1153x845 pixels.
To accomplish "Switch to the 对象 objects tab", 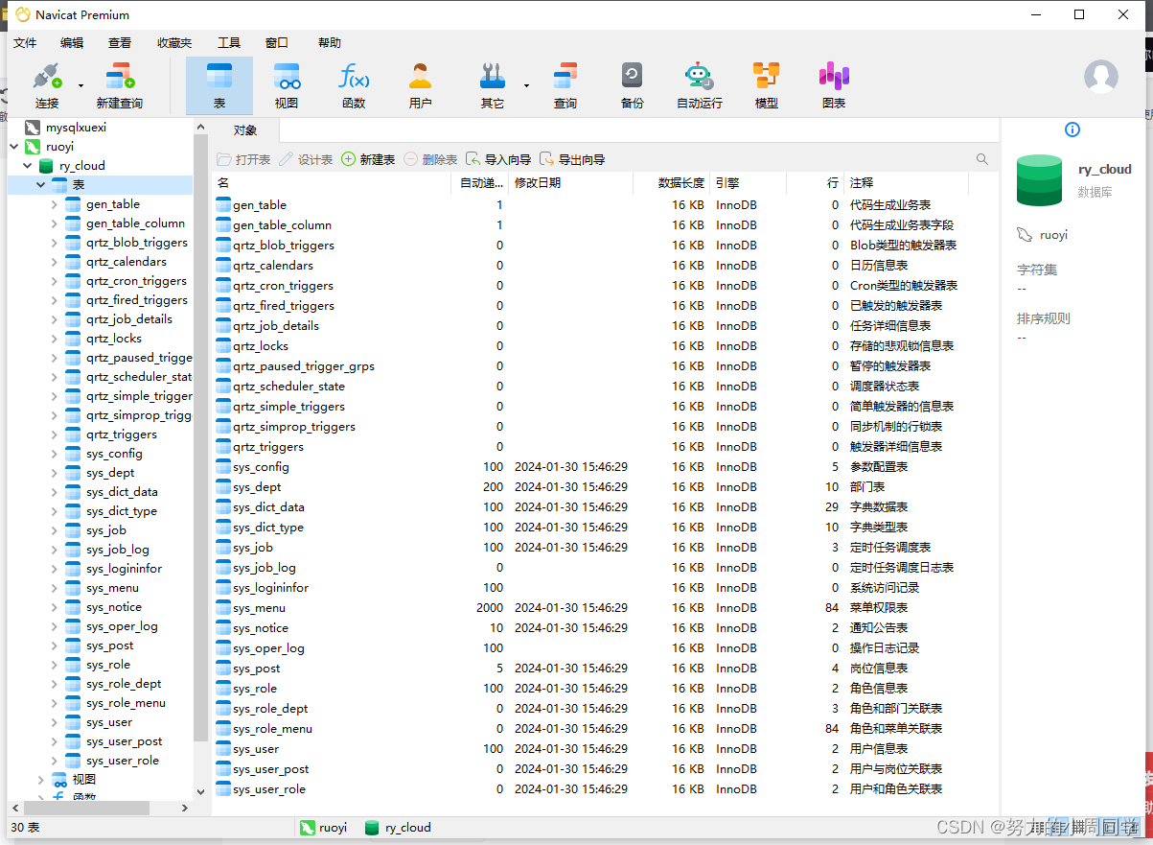I will click(x=245, y=130).
